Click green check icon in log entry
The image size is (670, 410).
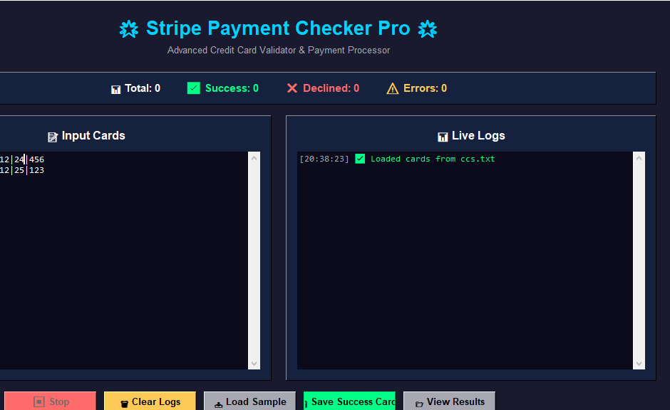tap(360, 159)
